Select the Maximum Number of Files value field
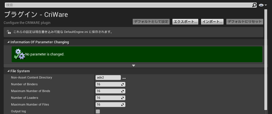This screenshot has height=114, width=272. tap(110, 104)
